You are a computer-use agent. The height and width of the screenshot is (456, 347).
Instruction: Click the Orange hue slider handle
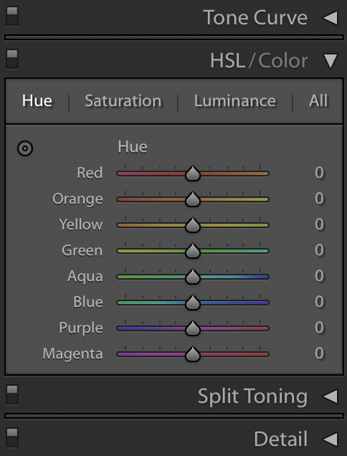(193, 199)
